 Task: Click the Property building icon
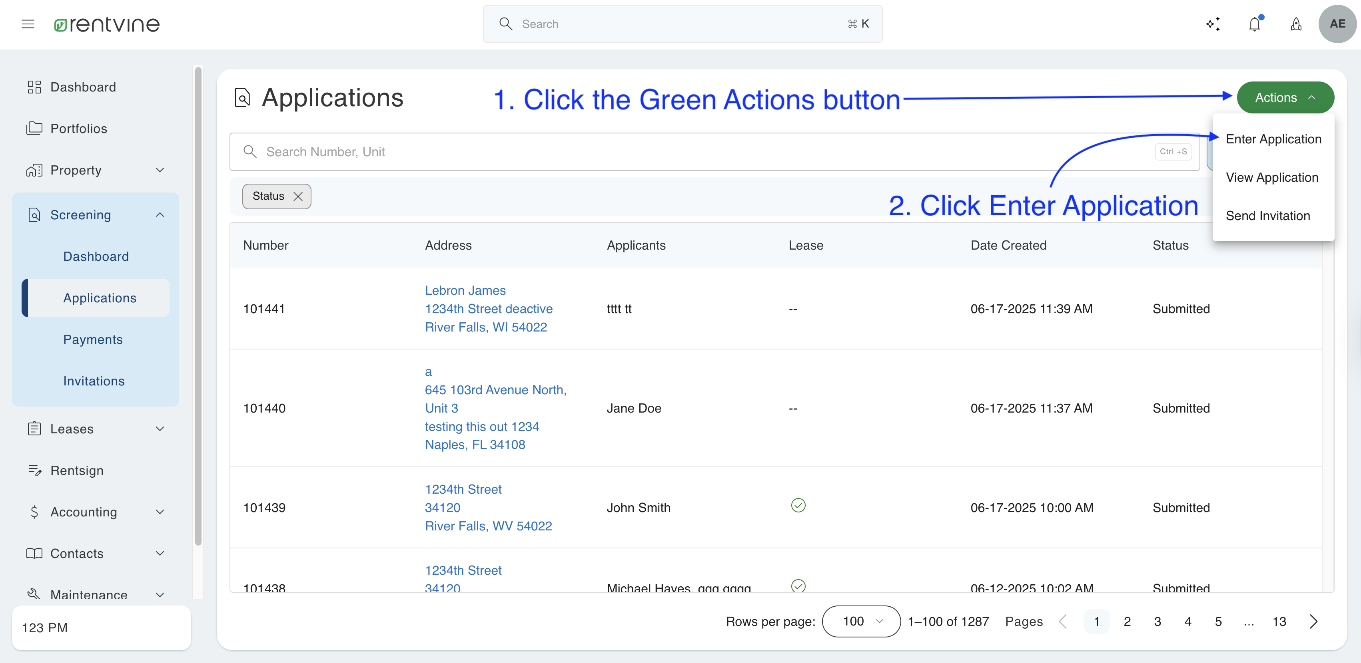point(34,170)
